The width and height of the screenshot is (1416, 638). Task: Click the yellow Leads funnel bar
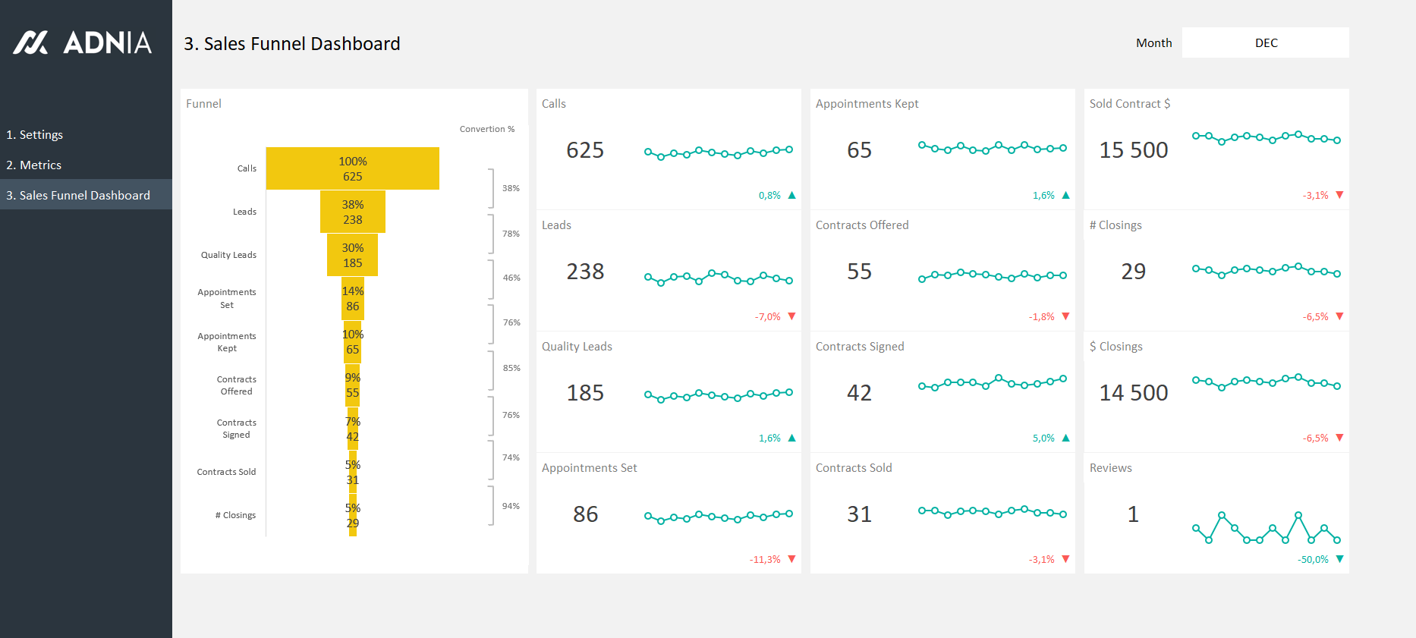tap(352, 212)
